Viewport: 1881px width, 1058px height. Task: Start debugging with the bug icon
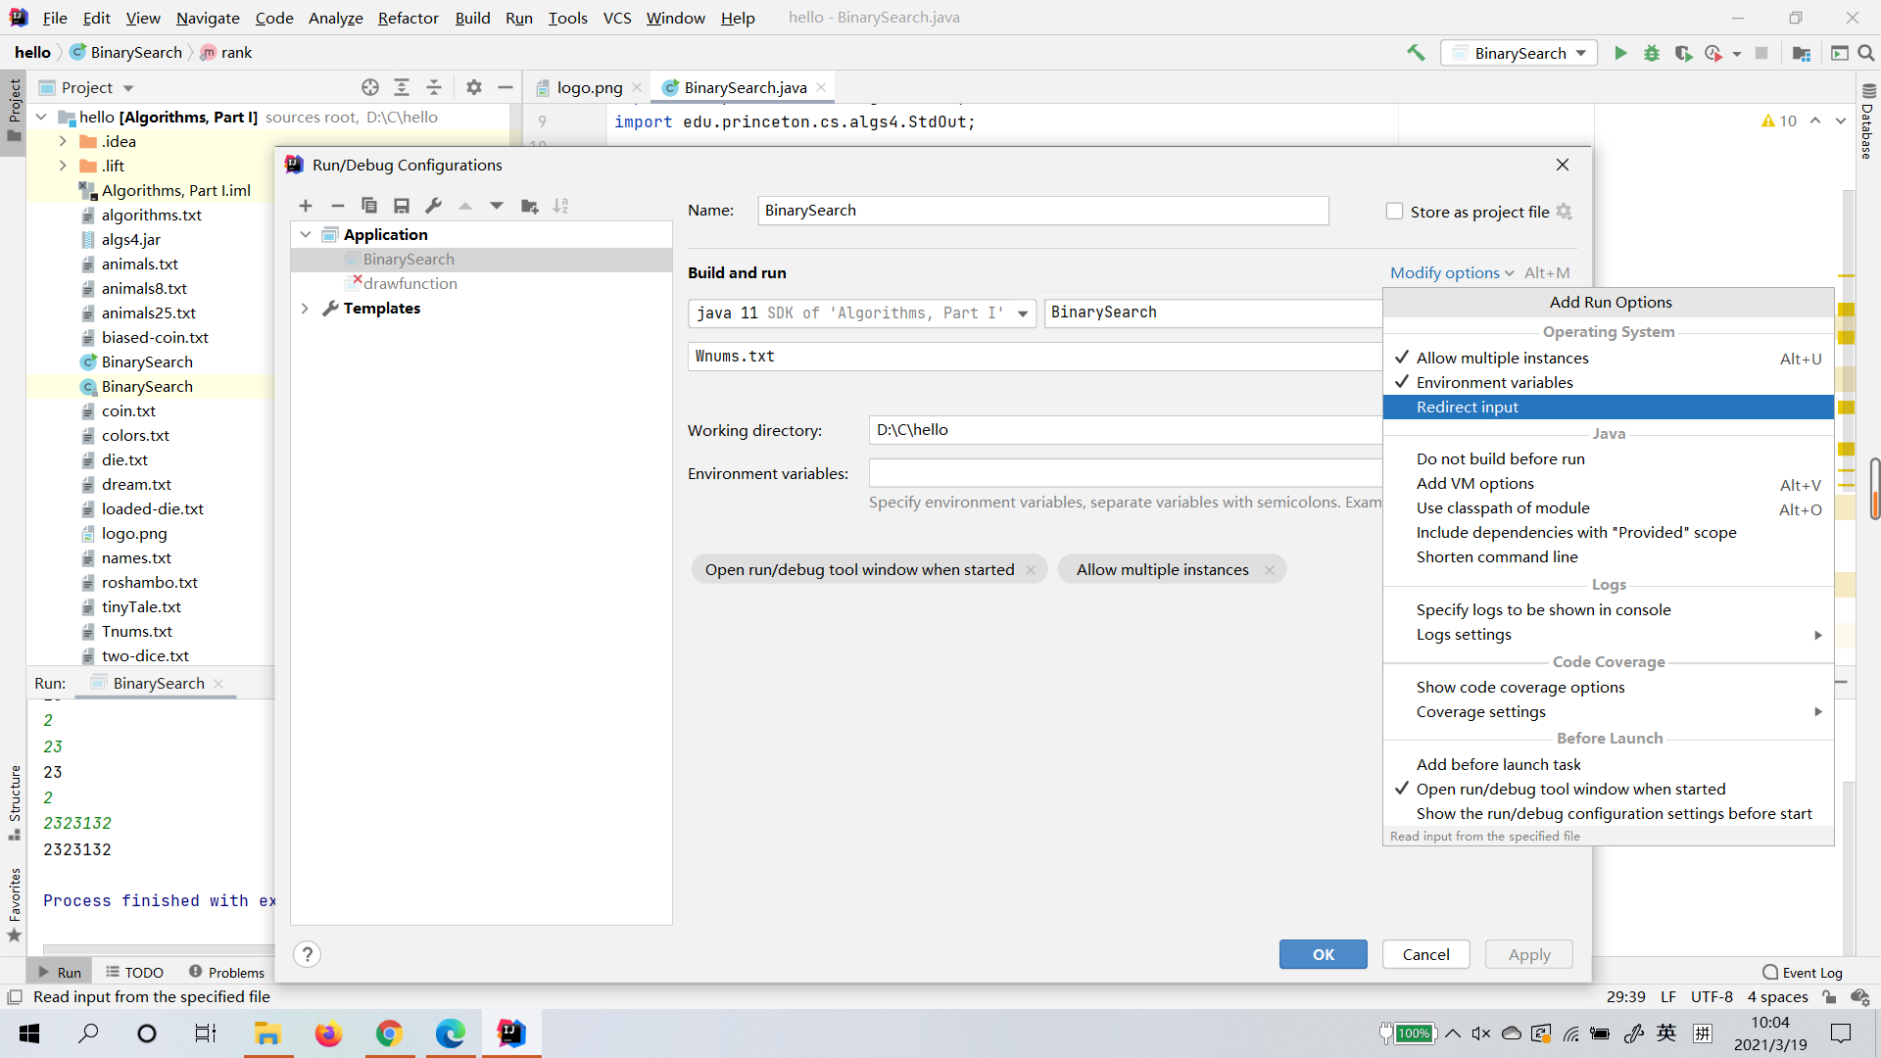click(x=1653, y=53)
